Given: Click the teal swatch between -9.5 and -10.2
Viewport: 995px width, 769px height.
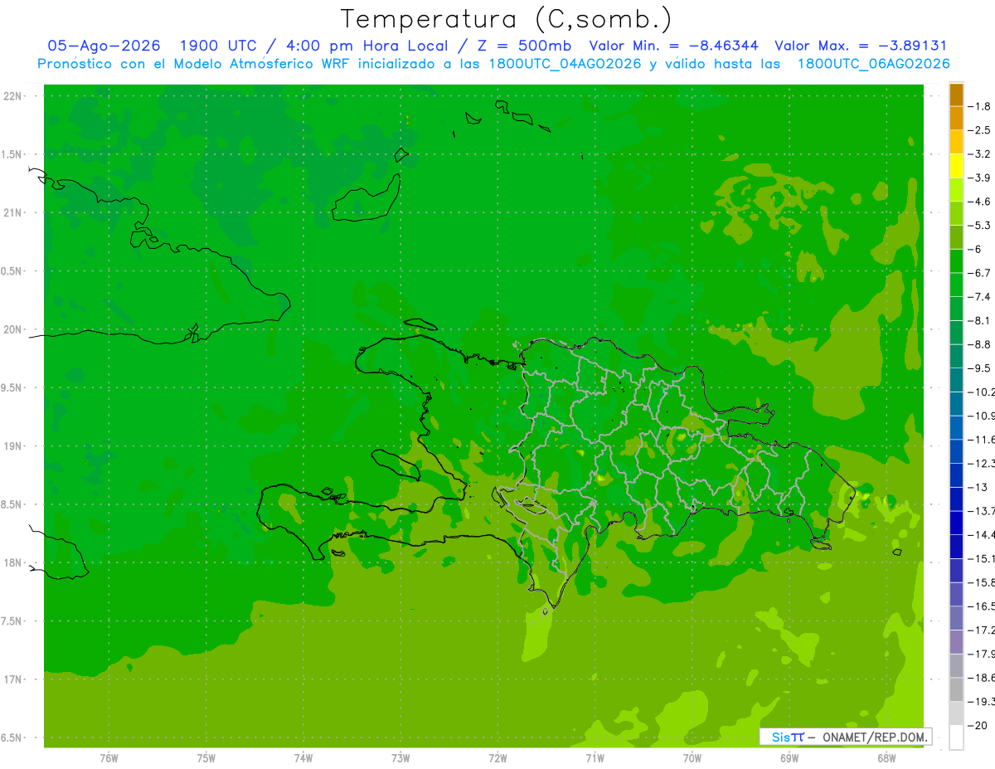Looking at the screenshot, I should (956, 380).
